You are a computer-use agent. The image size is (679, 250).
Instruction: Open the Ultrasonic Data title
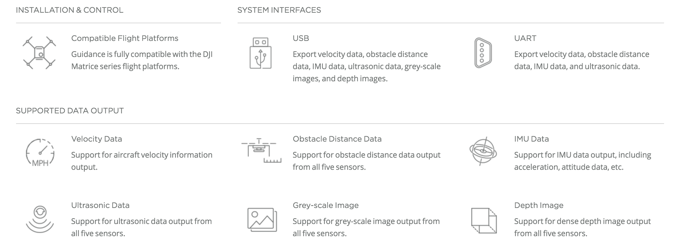[100, 205]
